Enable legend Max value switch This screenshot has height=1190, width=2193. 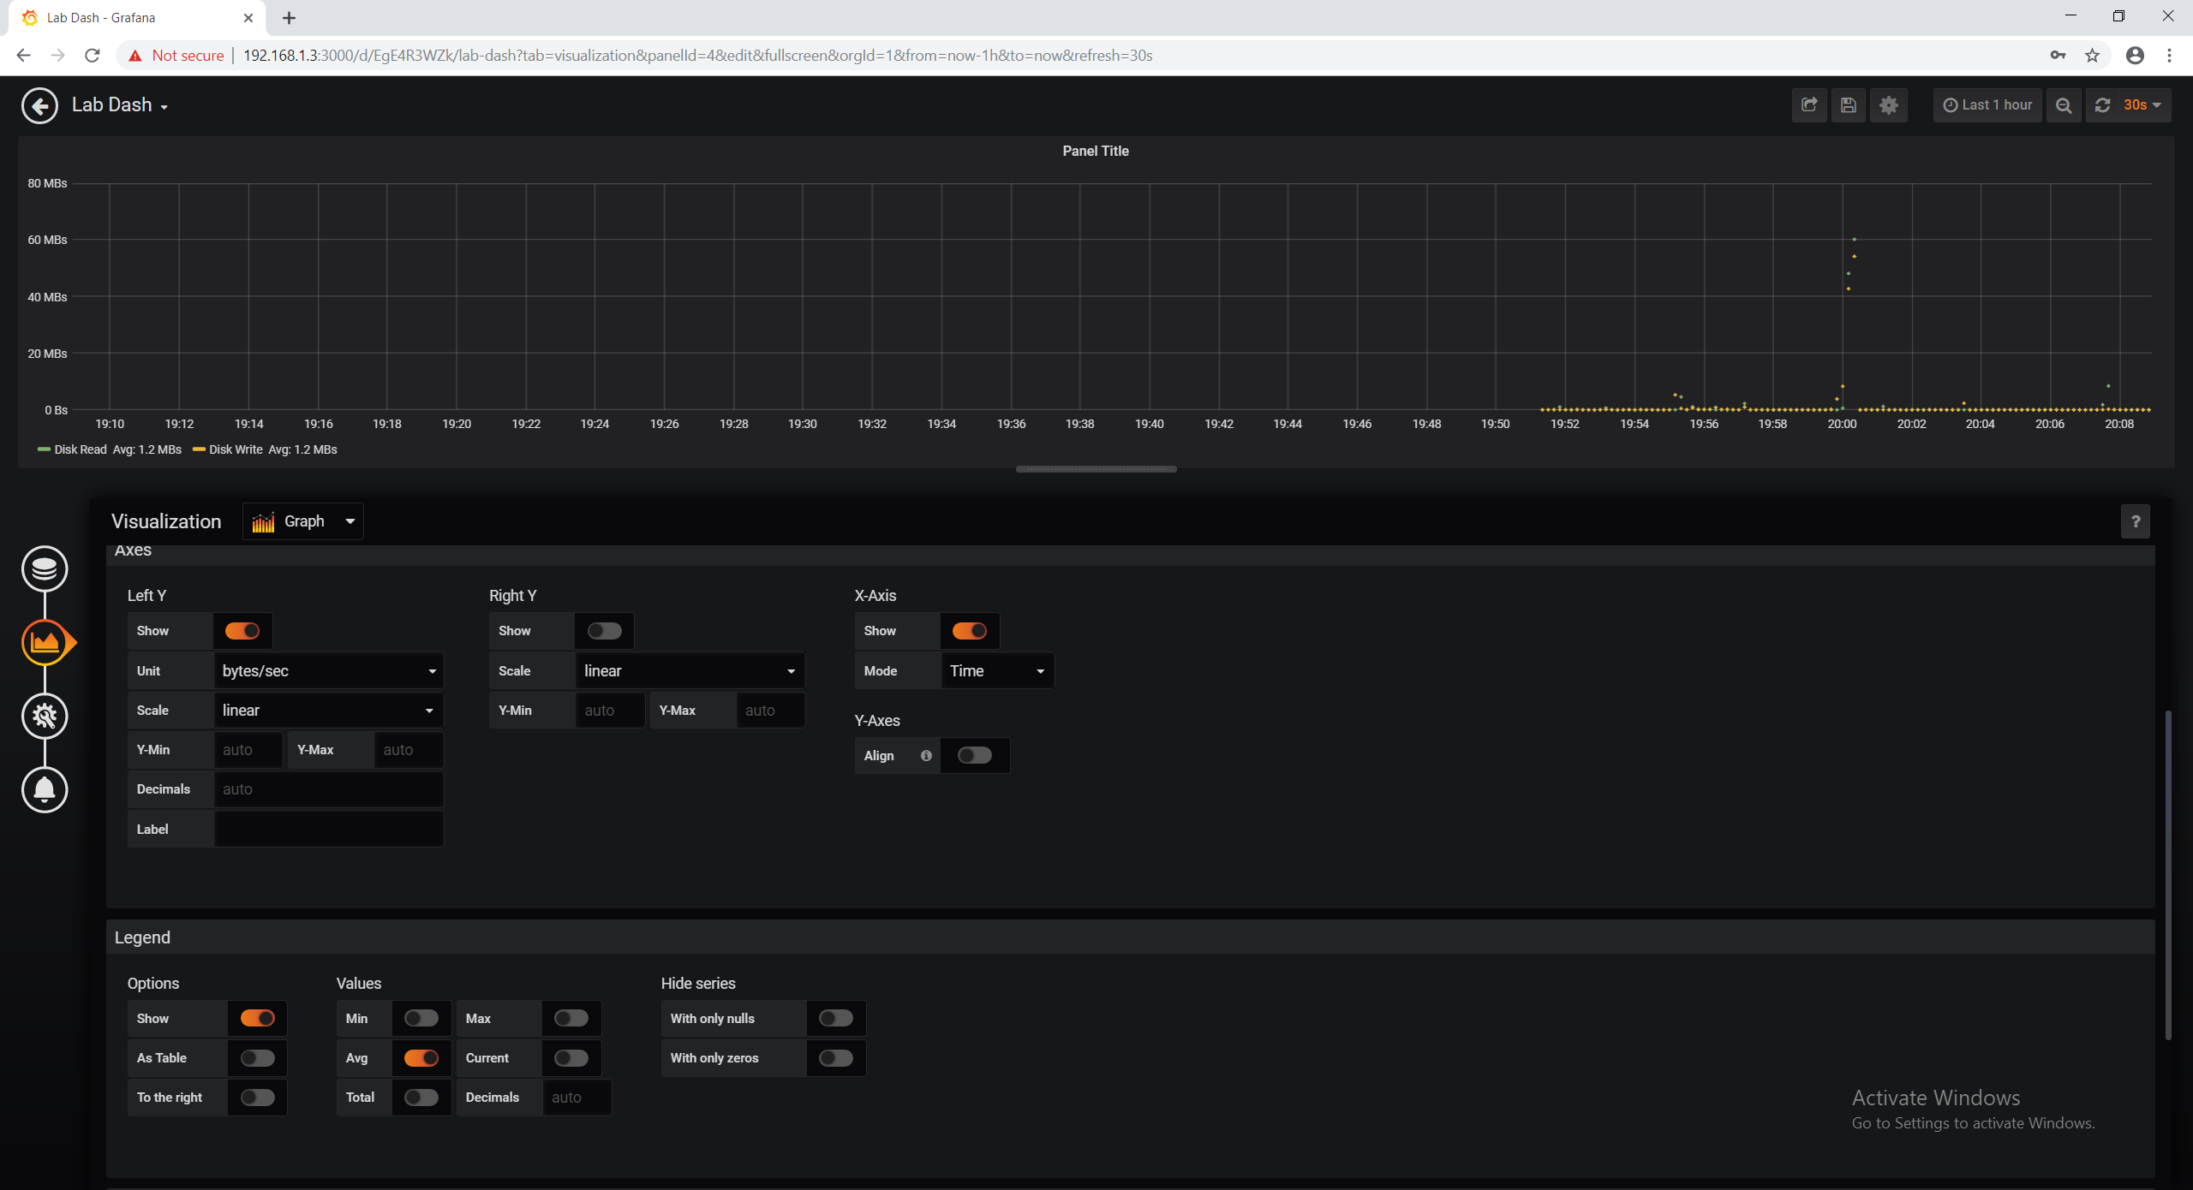(571, 1019)
